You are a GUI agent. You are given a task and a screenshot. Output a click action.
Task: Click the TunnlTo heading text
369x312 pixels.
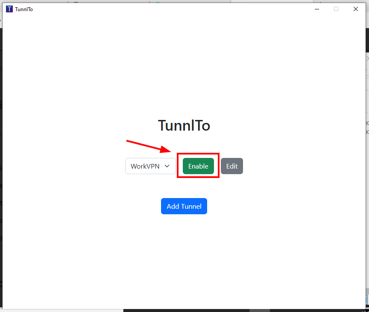click(x=184, y=125)
